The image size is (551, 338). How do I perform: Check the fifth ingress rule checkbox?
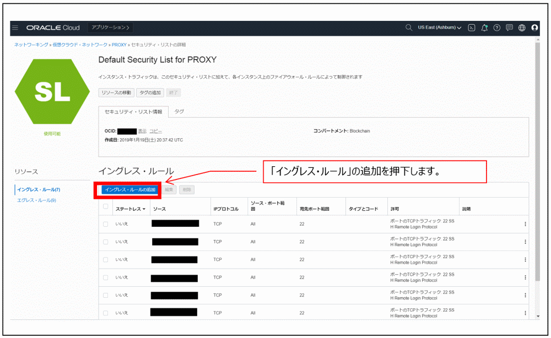click(x=105, y=296)
